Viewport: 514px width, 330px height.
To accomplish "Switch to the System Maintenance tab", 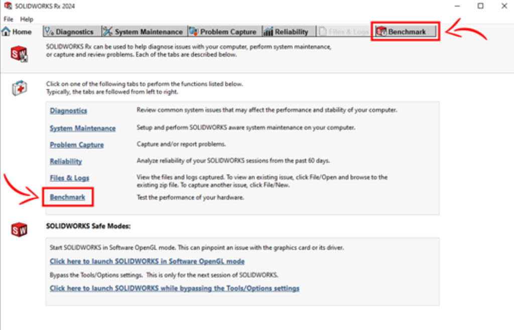I will click(x=145, y=32).
